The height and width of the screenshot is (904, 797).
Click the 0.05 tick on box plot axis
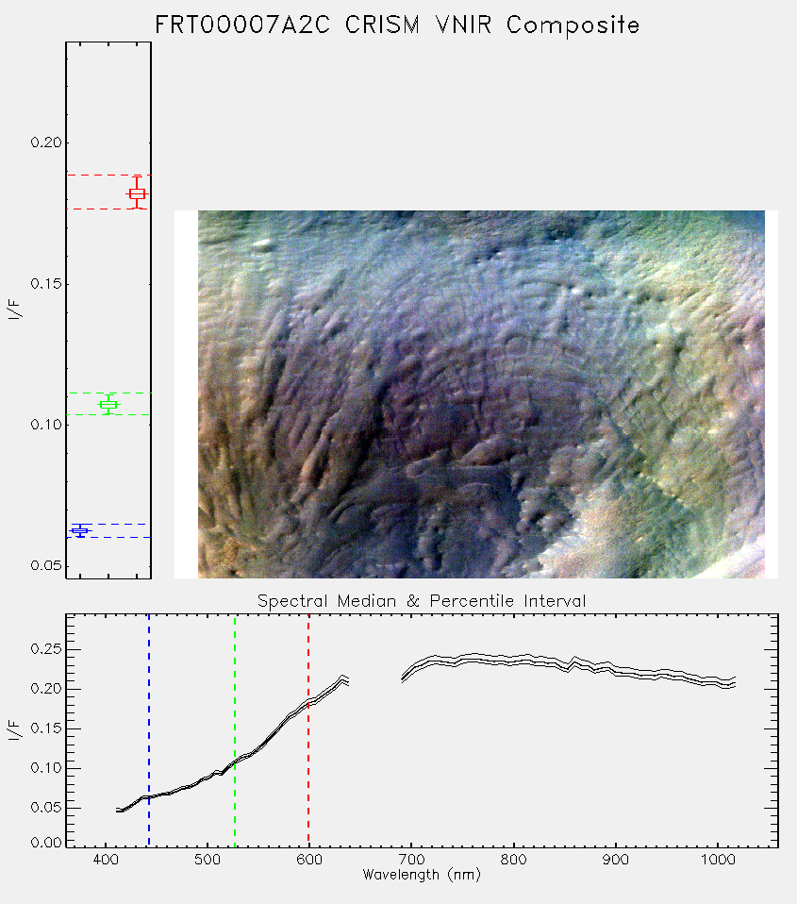click(45, 565)
